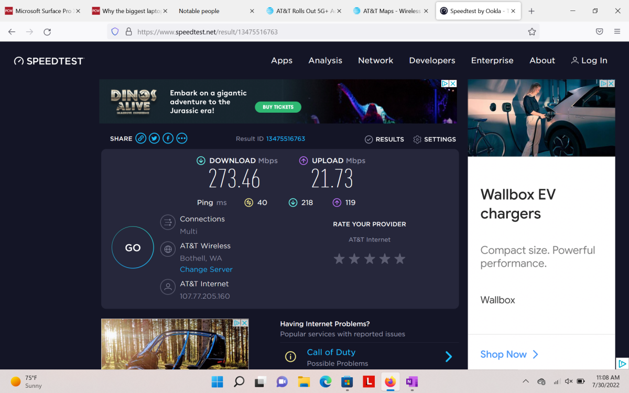The width and height of the screenshot is (629, 393).
Task: Reload the page
Action: pyautogui.click(x=47, y=32)
